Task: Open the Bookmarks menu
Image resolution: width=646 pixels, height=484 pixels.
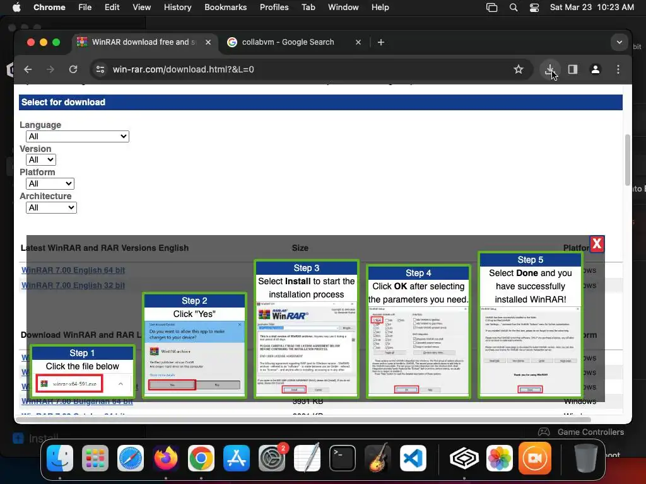Action: pyautogui.click(x=225, y=8)
